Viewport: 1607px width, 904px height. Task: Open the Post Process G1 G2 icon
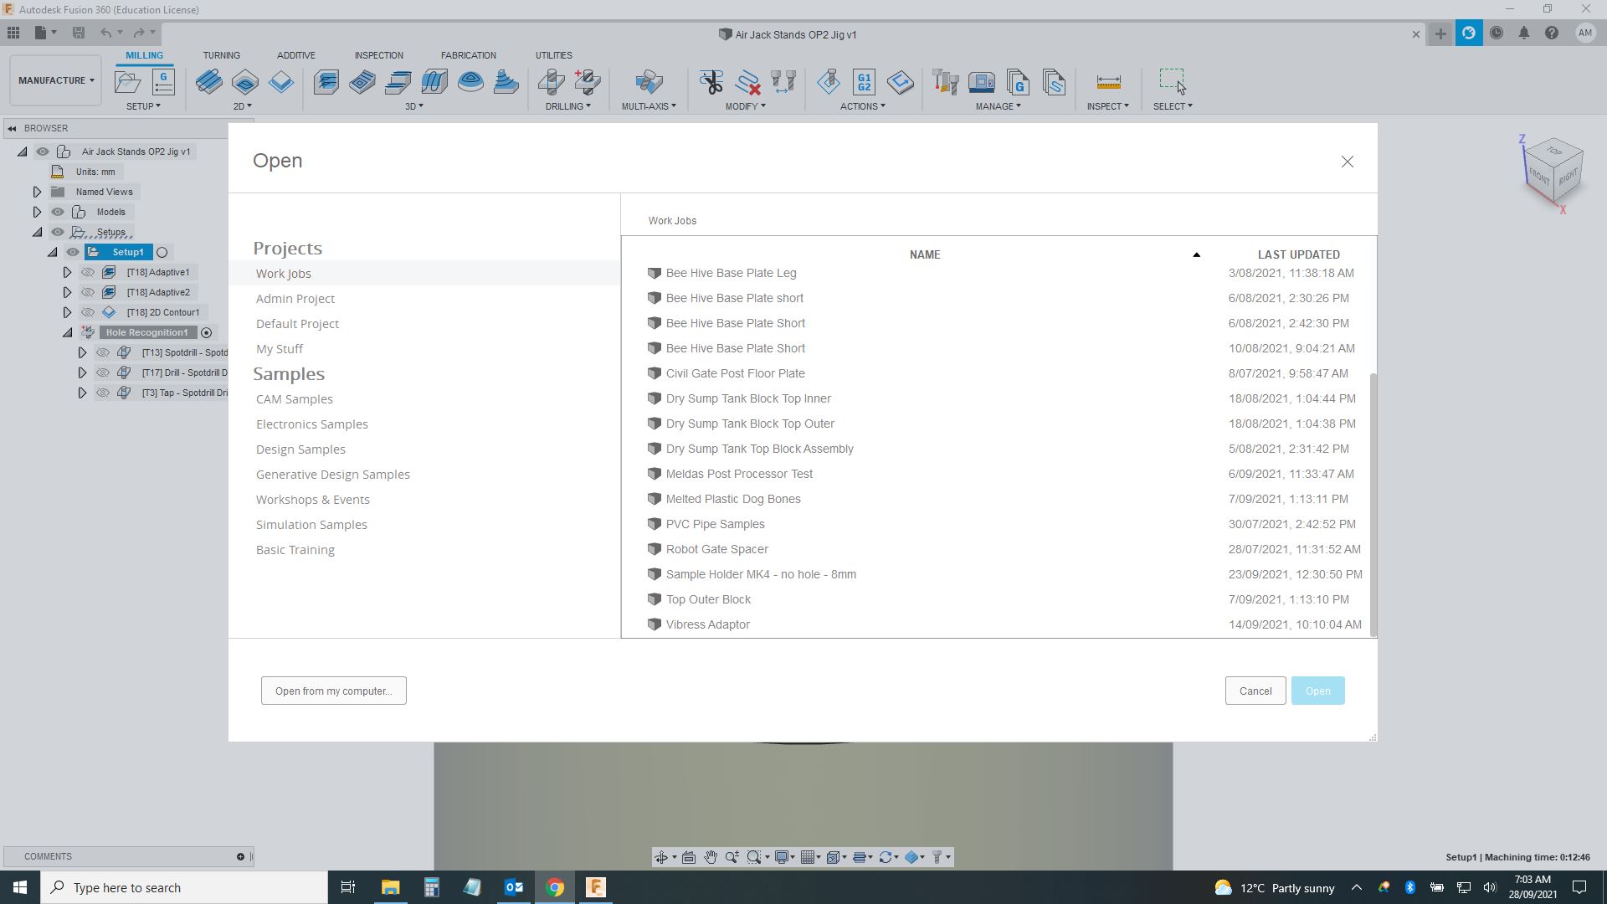pyautogui.click(x=864, y=82)
